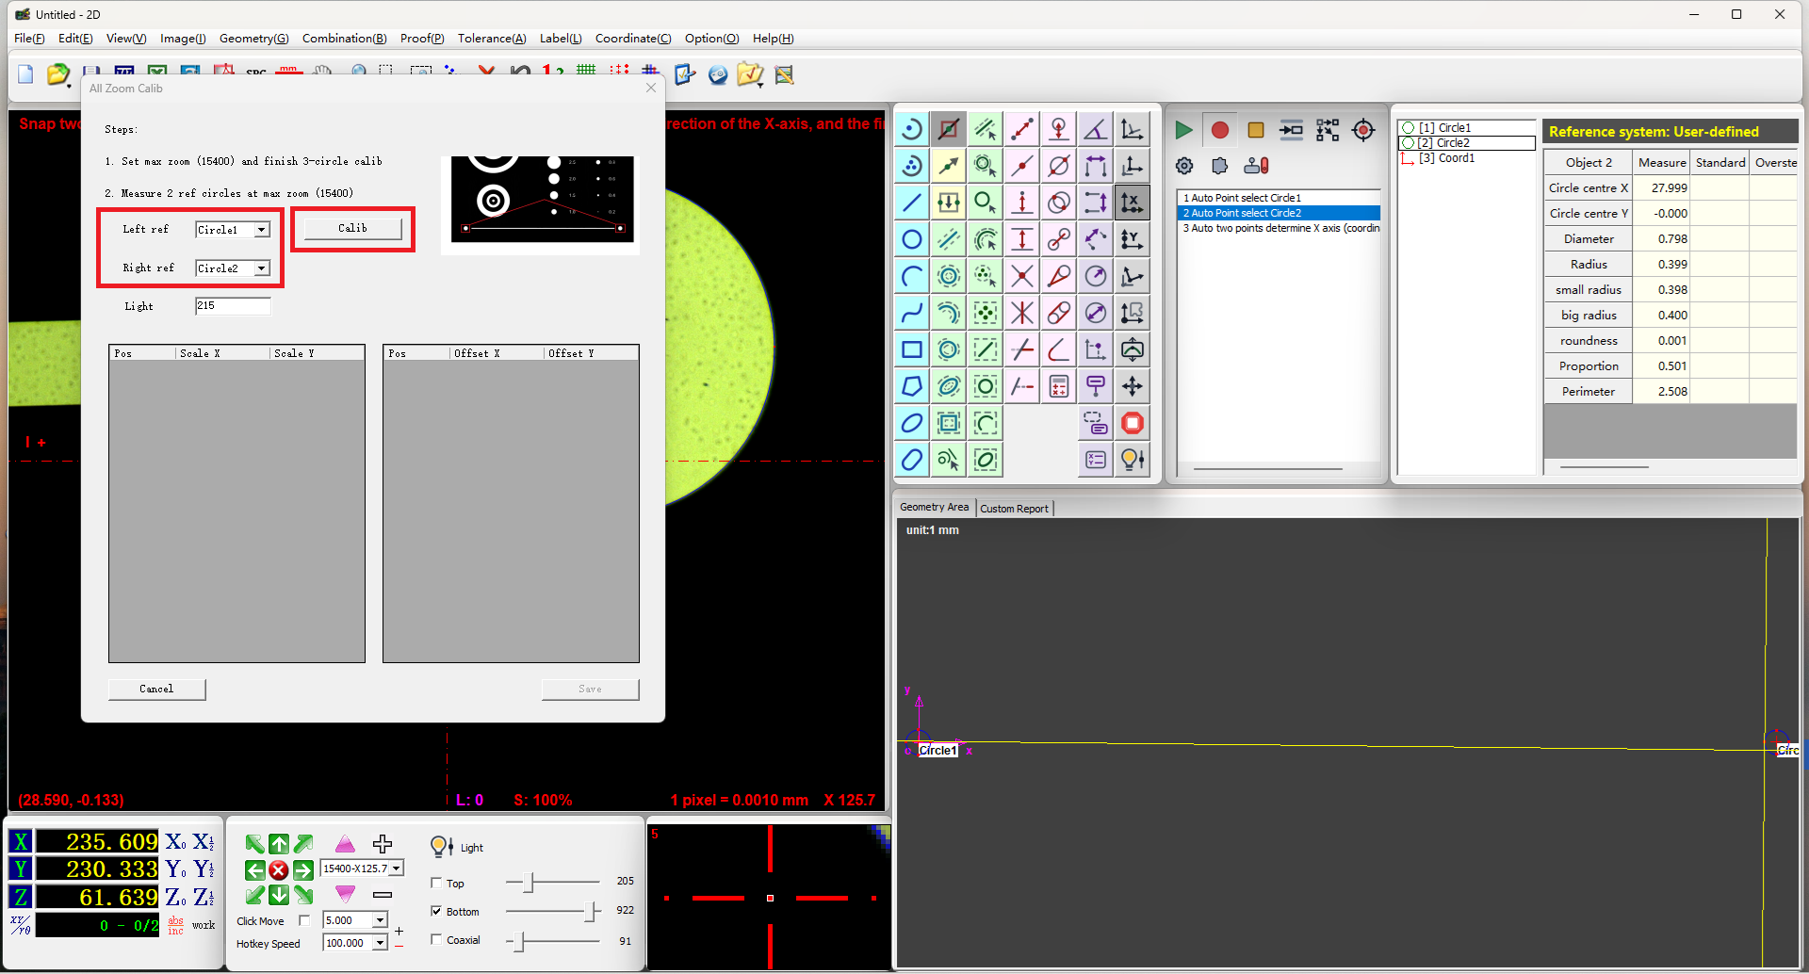The width and height of the screenshot is (1809, 974).
Task: Select the Rectangle drawing tool
Action: pyautogui.click(x=912, y=349)
